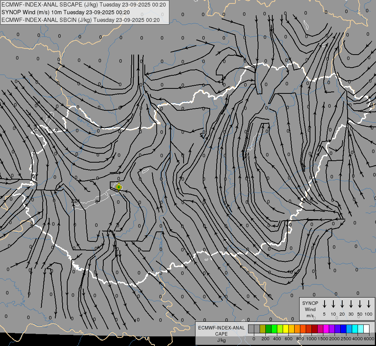The width and height of the screenshot is (376, 346).
Task: Click the wind arrow above the 50 label
Action: click(360, 304)
